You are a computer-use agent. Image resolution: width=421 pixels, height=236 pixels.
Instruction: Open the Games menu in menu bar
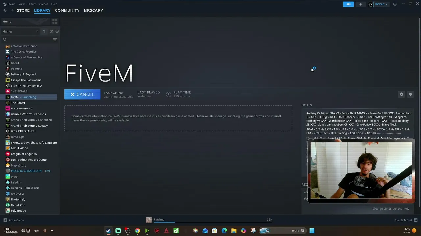tap(44, 4)
